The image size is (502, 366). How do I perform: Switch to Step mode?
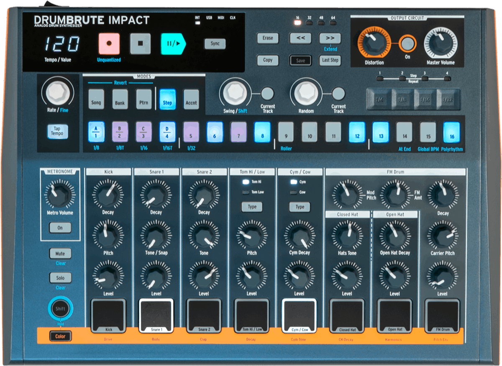coord(167,100)
